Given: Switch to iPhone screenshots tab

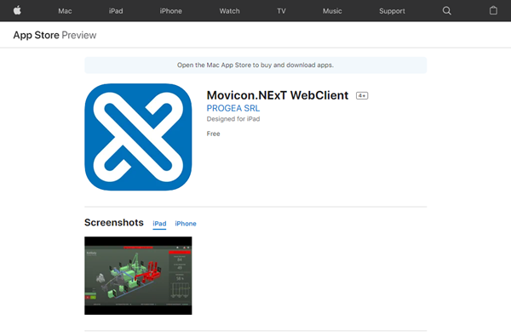Looking at the screenshot, I should point(186,224).
